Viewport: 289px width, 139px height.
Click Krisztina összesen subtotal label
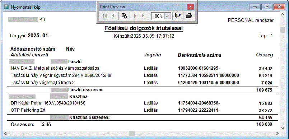coord(89,117)
